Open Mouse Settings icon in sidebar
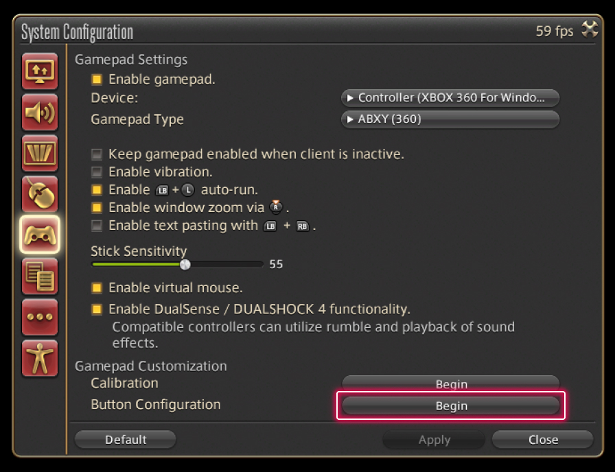The image size is (615, 472). [40, 194]
